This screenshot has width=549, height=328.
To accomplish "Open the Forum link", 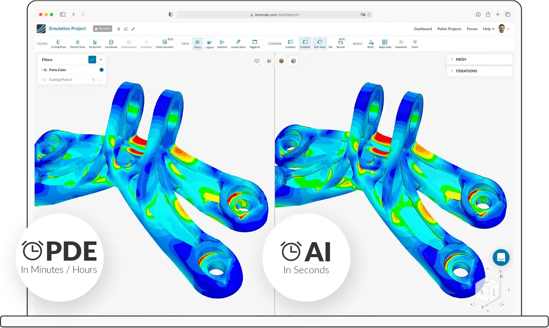I will point(472,29).
